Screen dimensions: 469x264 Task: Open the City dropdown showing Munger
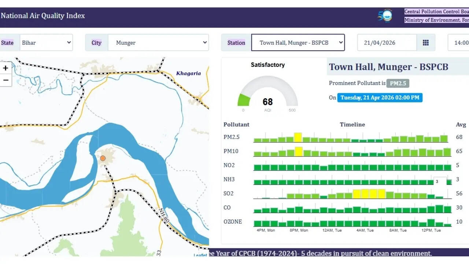(x=158, y=43)
